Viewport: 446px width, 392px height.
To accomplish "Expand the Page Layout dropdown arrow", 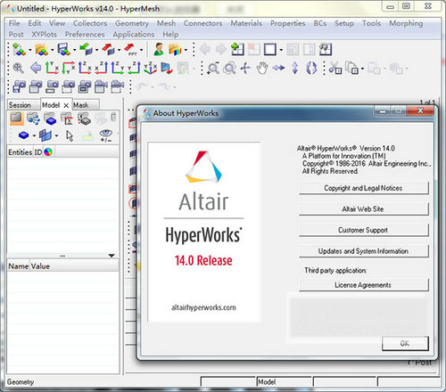I will pos(281,50).
